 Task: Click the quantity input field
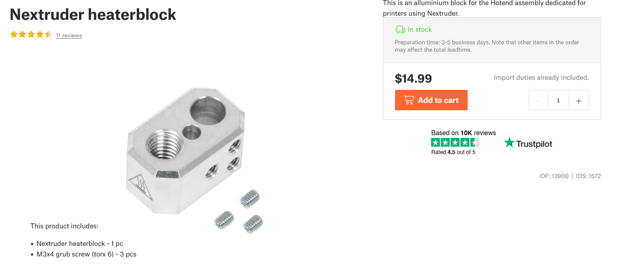[x=559, y=100]
